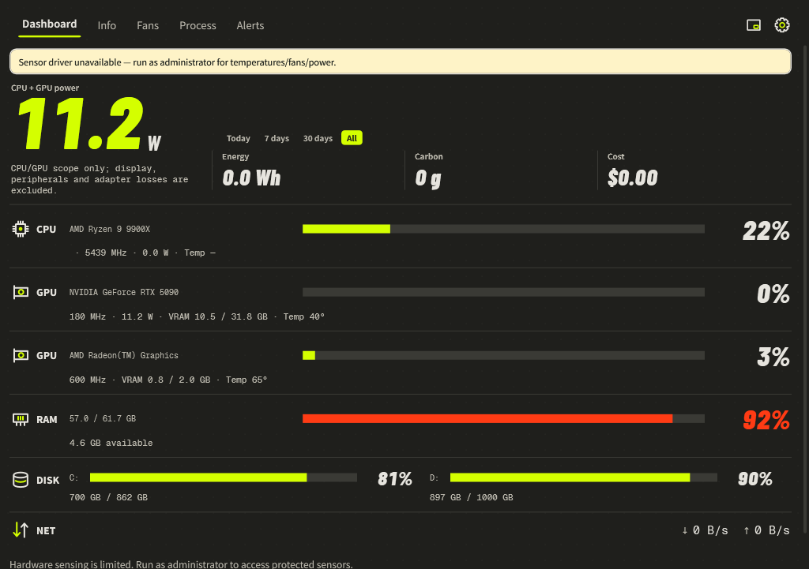Screen dimensions: 809x569
Task: Click the sensor driver unavailable warning banner
Action: tap(401, 62)
